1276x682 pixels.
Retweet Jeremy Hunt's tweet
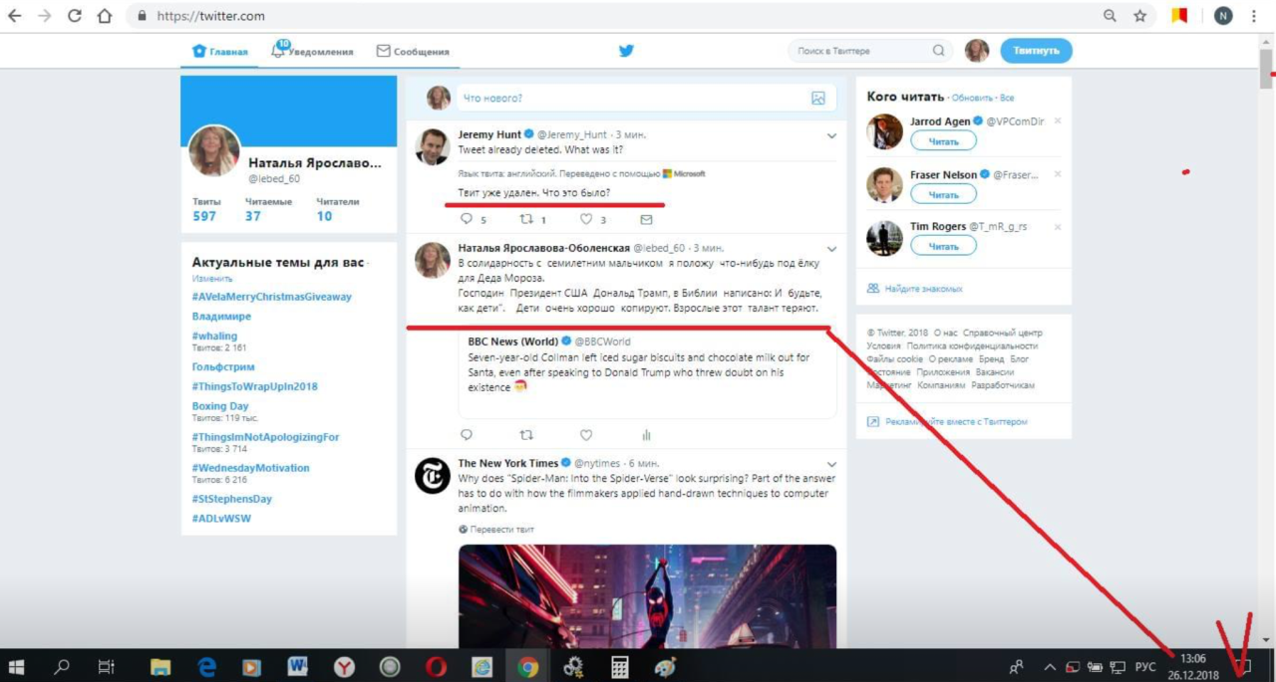pyautogui.click(x=526, y=220)
